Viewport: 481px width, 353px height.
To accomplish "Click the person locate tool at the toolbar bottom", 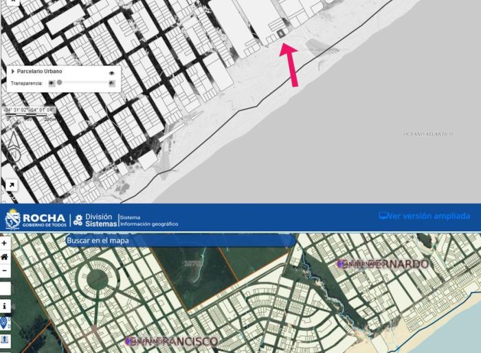I will pos(5,340).
